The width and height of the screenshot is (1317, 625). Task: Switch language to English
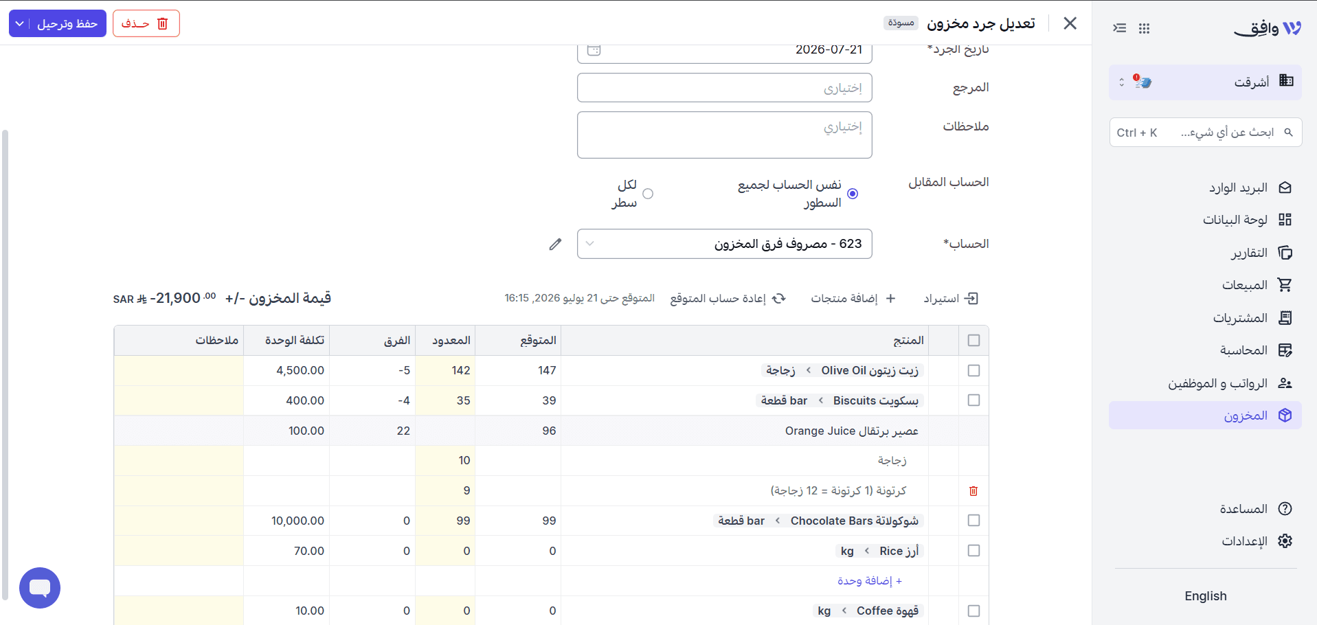pyautogui.click(x=1206, y=596)
